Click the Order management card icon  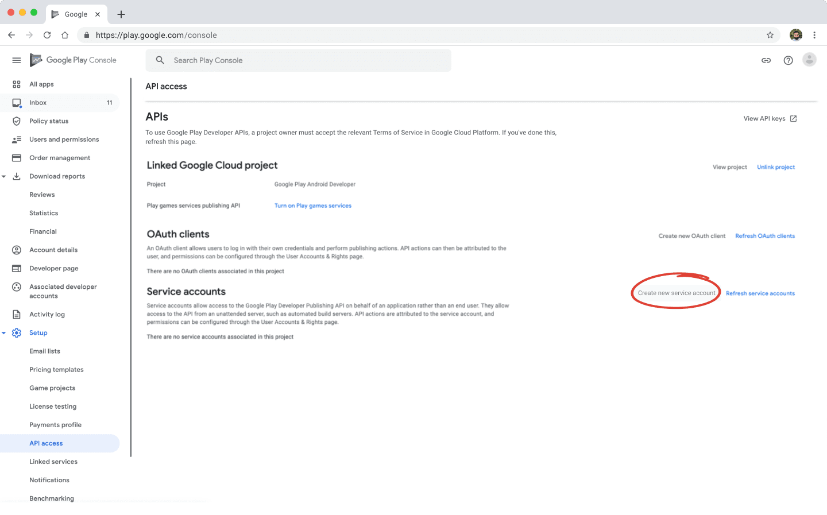click(x=17, y=158)
